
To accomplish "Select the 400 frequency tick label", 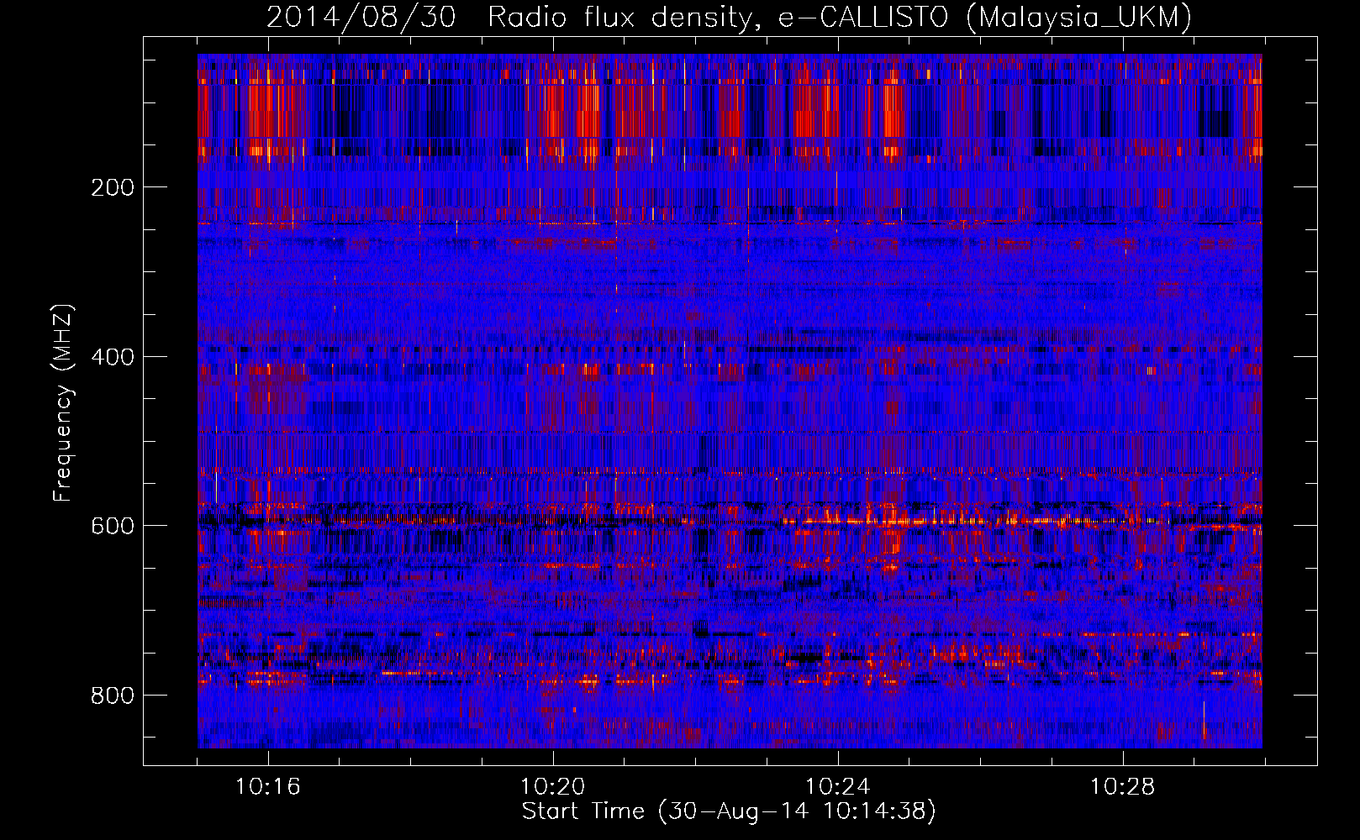I will [x=113, y=357].
